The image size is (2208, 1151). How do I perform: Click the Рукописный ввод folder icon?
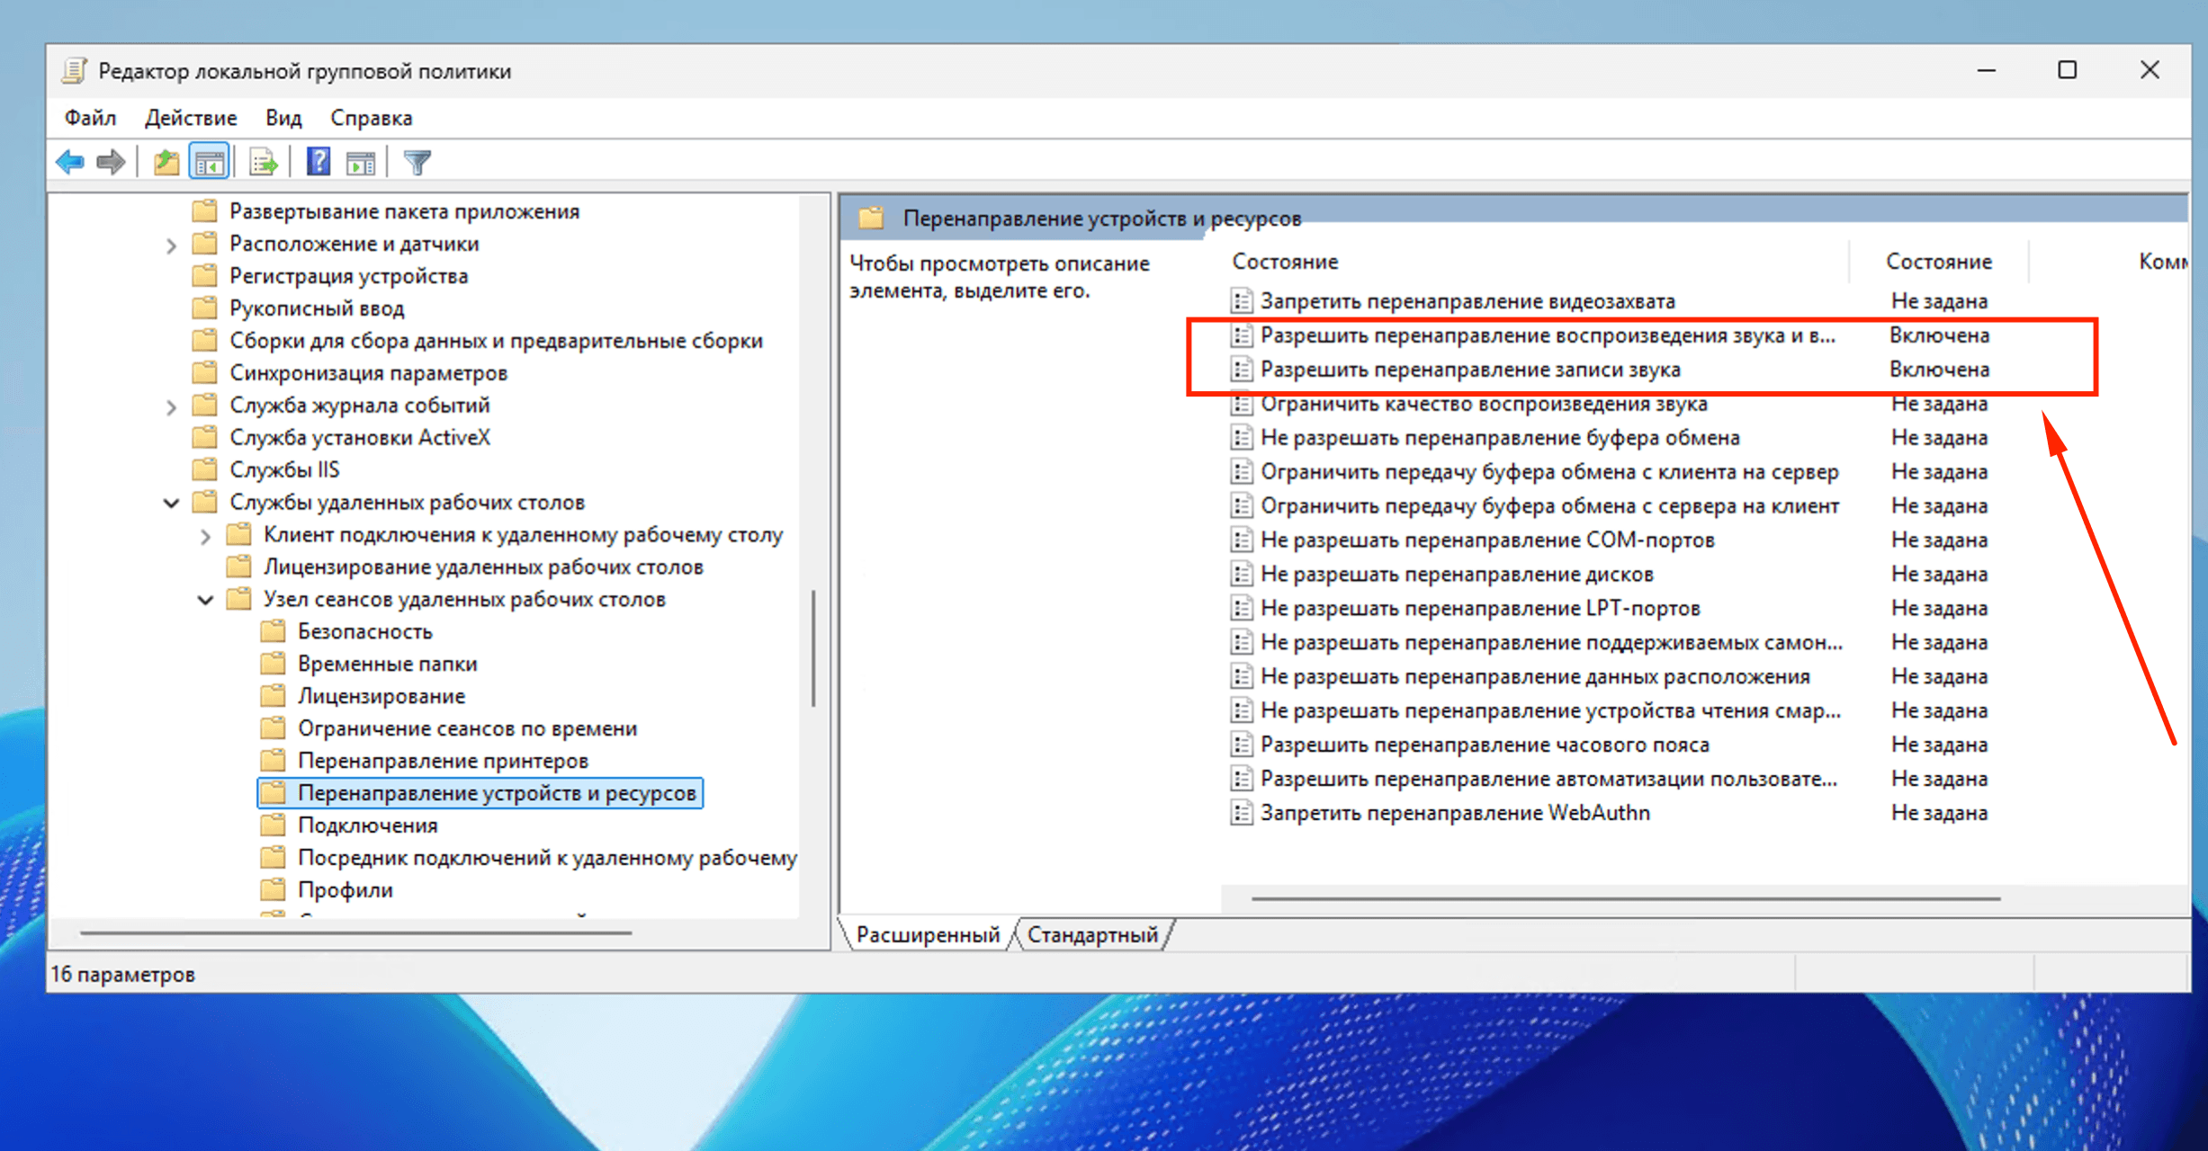tap(205, 308)
